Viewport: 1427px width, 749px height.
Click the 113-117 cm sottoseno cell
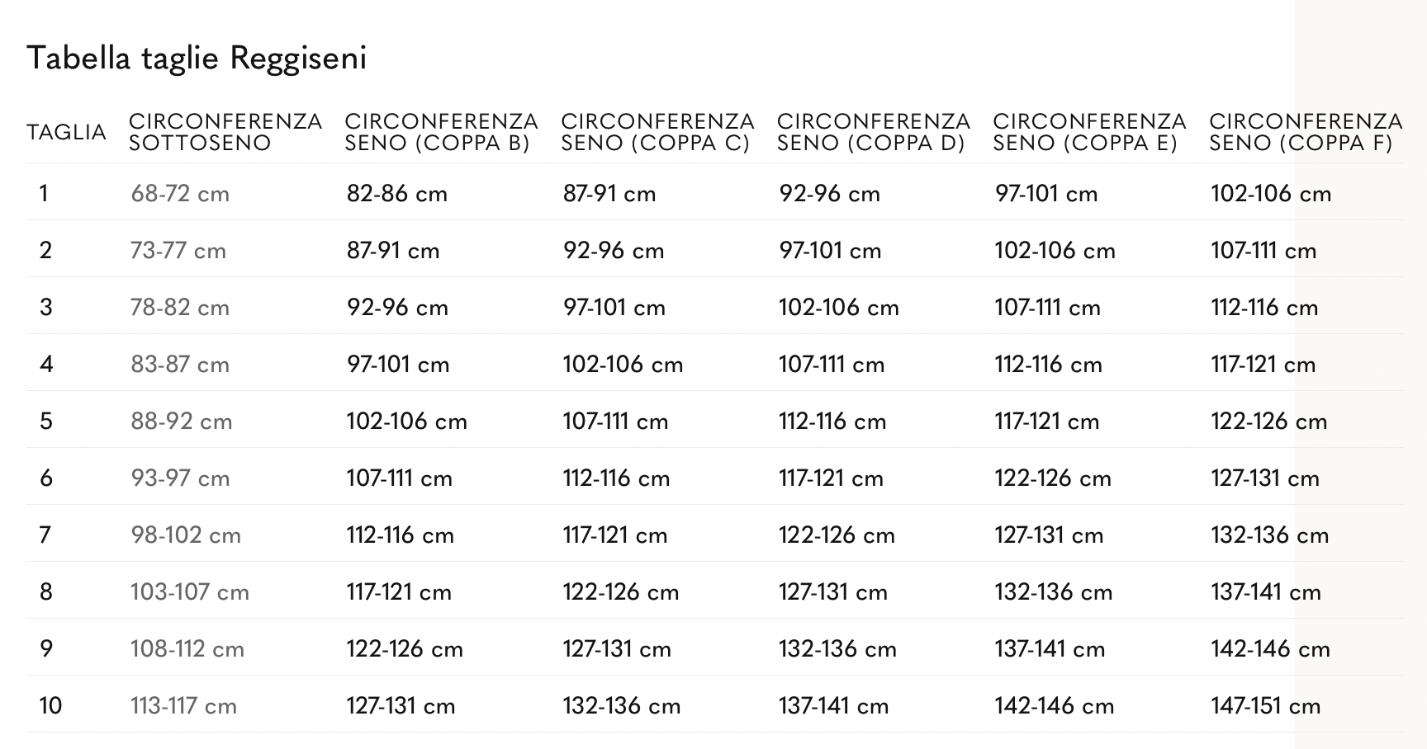pyautogui.click(x=183, y=706)
